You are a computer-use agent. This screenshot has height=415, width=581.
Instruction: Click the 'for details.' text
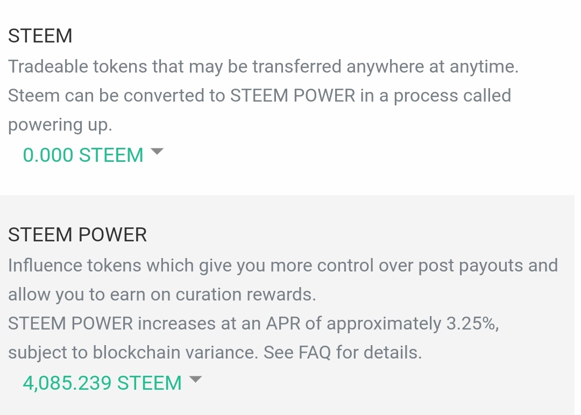[x=379, y=353]
